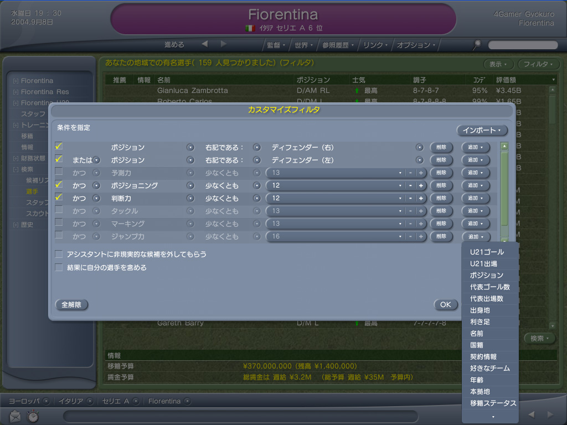The image size is (567, 425).
Task: Uncheck the first ポジション filter row
Action: [x=59, y=146]
